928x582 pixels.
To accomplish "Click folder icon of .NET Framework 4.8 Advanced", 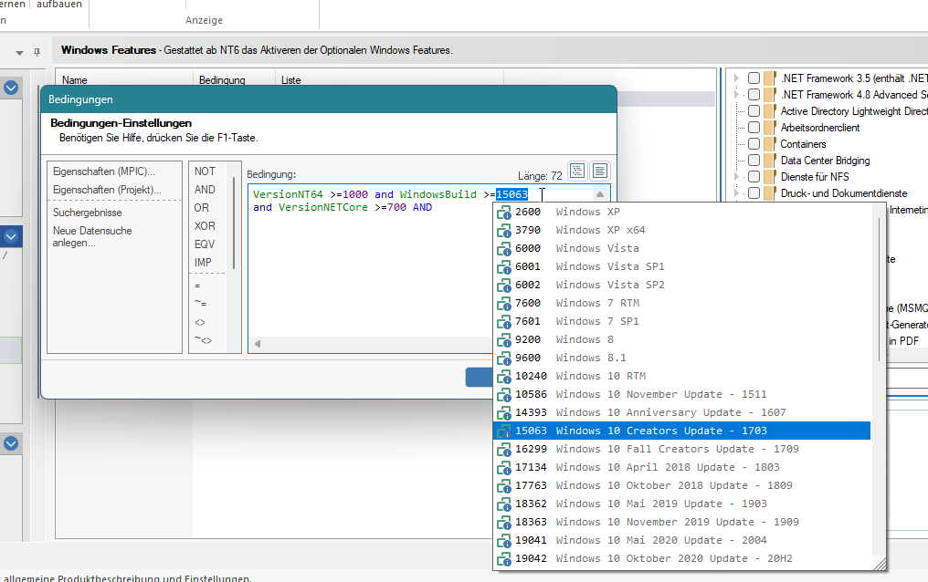I will point(769,95).
